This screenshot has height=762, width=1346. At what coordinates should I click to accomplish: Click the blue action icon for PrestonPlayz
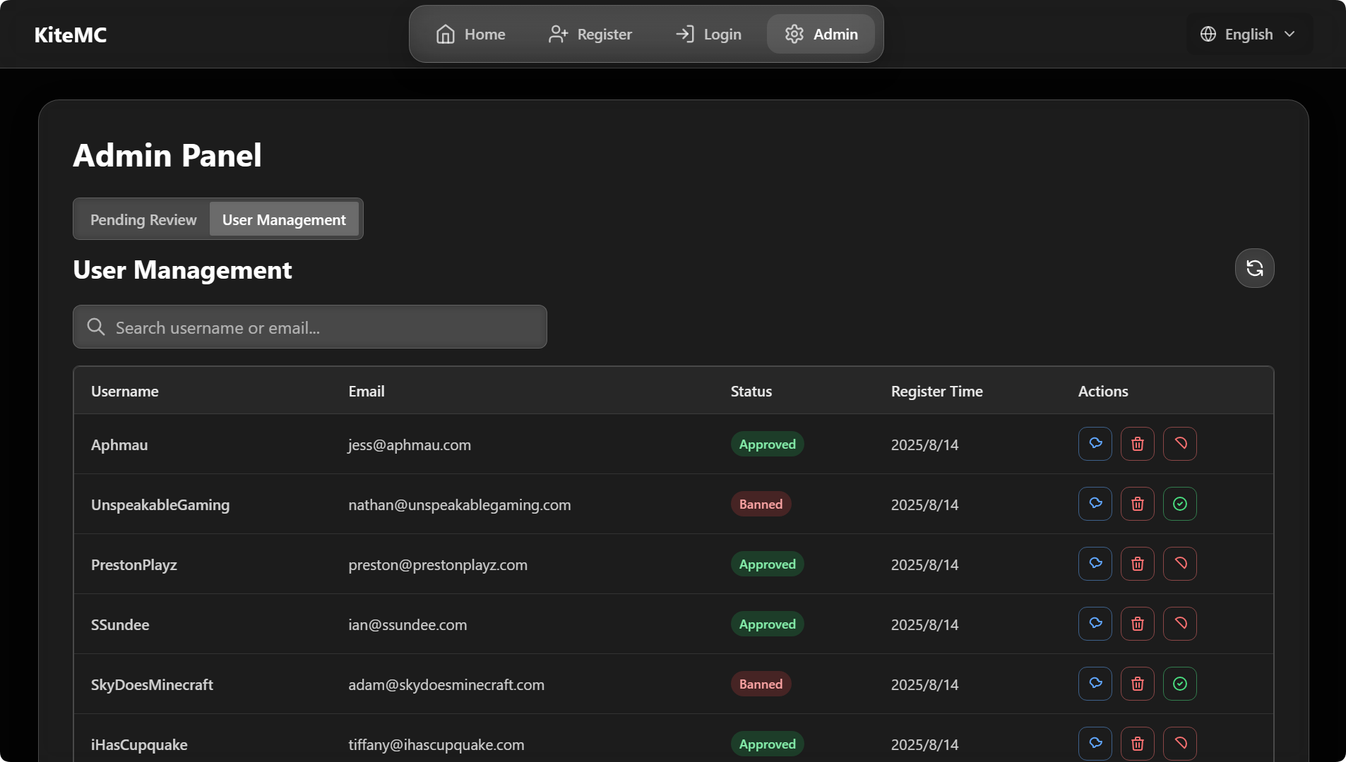1095,564
